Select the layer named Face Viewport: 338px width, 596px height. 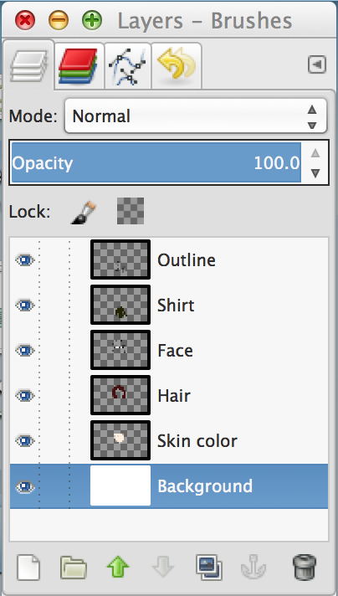click(175, 351)
